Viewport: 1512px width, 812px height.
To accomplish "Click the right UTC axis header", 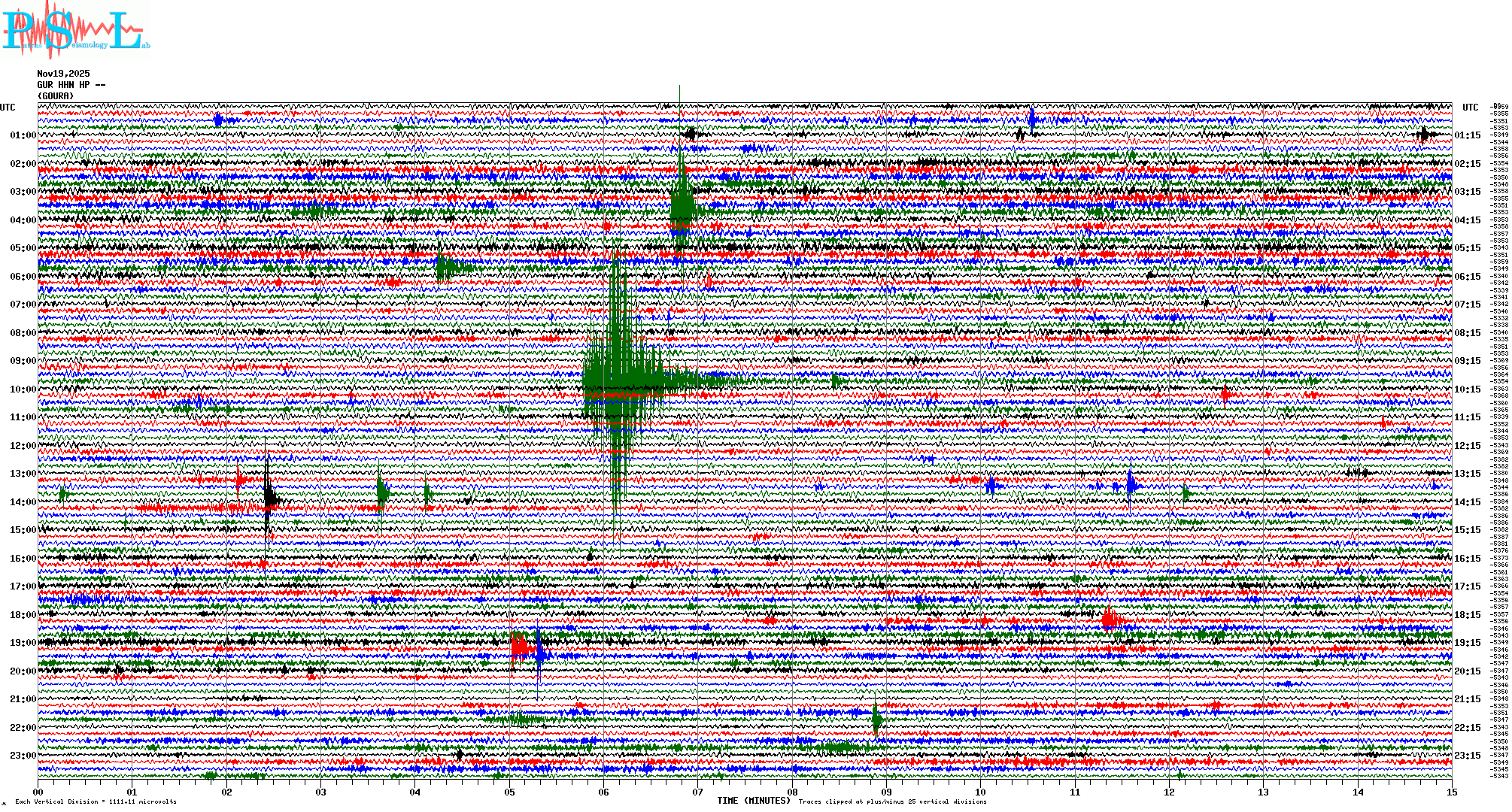I will tap(1470, 108).
